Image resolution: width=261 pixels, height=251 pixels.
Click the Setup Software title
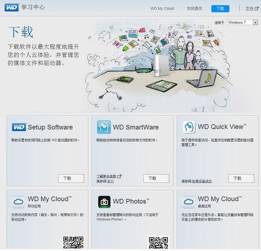(x=50, y=127)
